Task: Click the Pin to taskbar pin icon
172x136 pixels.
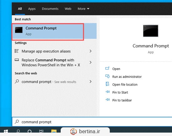Action: (108, 100)
